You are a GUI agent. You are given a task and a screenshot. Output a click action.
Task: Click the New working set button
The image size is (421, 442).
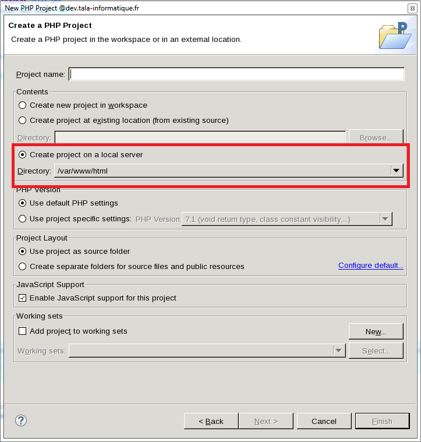pyautogui.click(x=376, y=331)
